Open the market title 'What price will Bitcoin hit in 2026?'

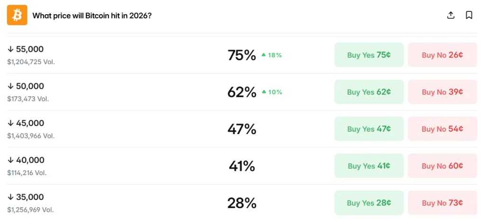click(92, 16)
